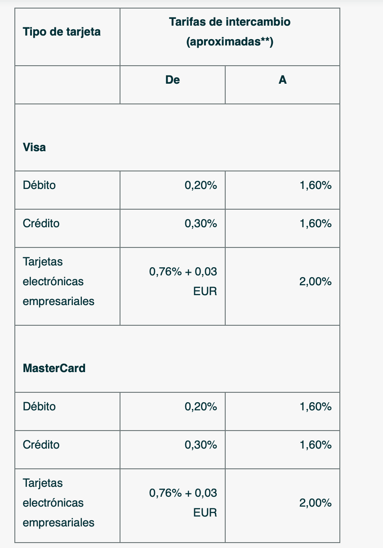Click the 2,00% value in Visa business cards
The height and width of the screenshot is (548, 383).
tap(316, 282)
